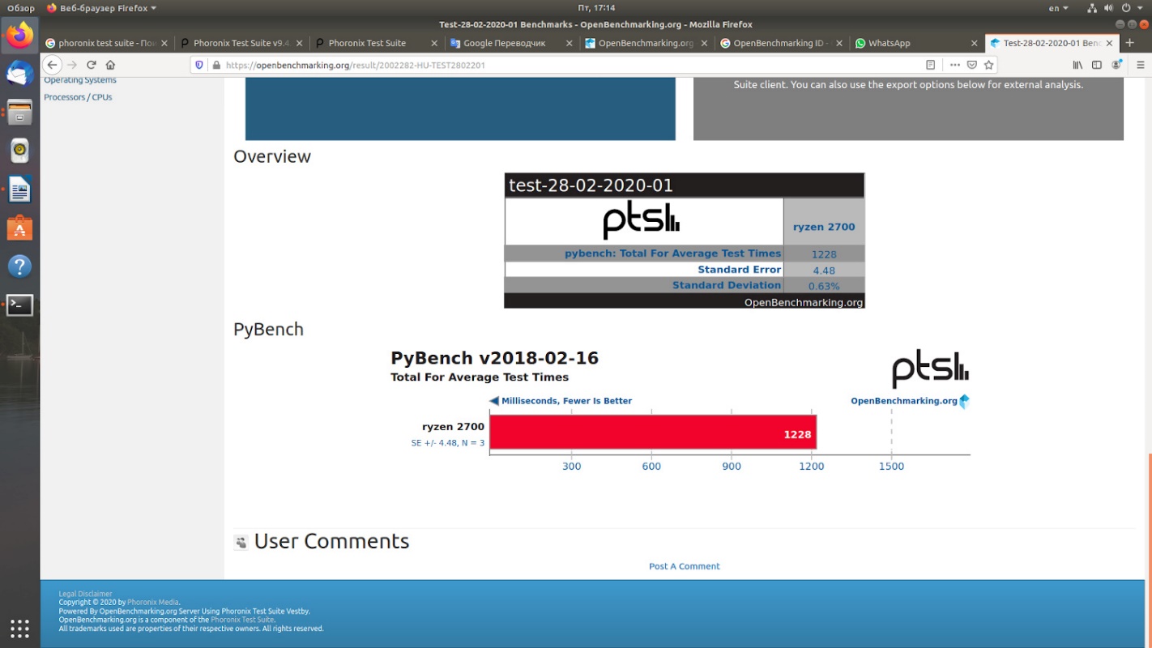
Task: Click the PTS logo in overview table
Action: click(642, 221)
